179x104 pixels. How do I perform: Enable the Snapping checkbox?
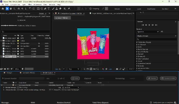click(91, 9)
